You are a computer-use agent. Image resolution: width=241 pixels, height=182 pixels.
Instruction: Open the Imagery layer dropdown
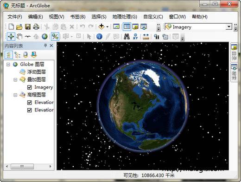click(229, 27)
